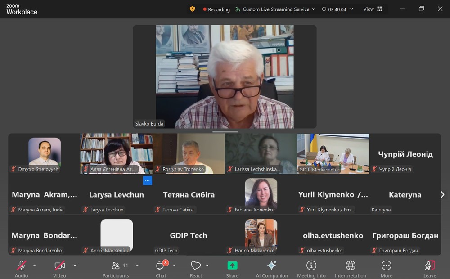Open the View layout menu

pyautogui.click(x=373, y=9)
